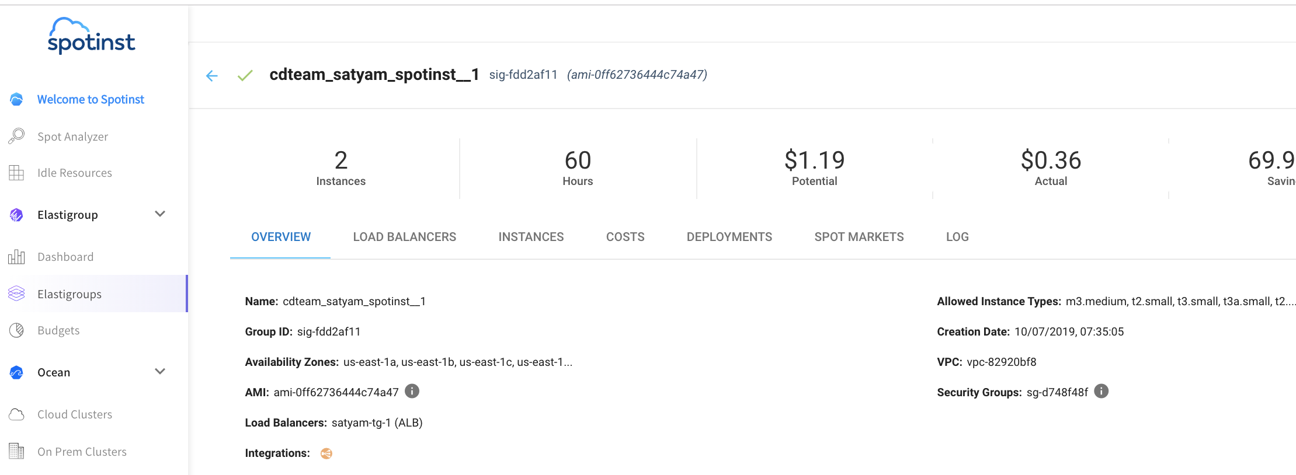Click Security Groups value sg-d748f48f
The width and height of the screenshot is (1296, 475).
1057,393
